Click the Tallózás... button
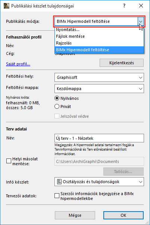The height and width of the screenshot is (225, 150). tap(124, 172)
